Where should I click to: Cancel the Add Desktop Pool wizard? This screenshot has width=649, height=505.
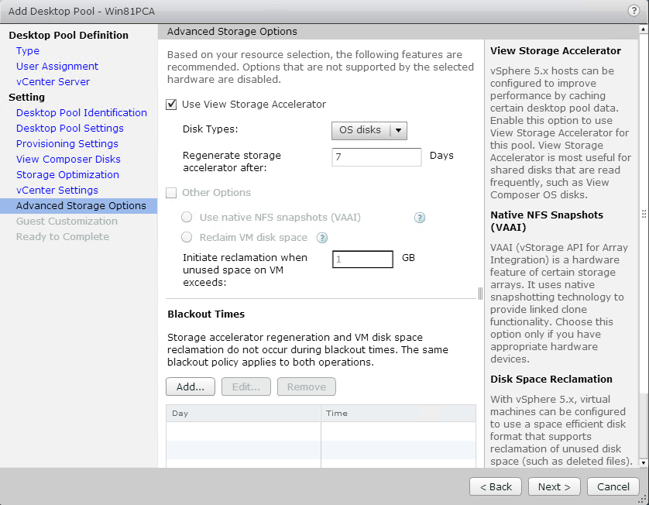pyautogui.click(x=613, y=486)
